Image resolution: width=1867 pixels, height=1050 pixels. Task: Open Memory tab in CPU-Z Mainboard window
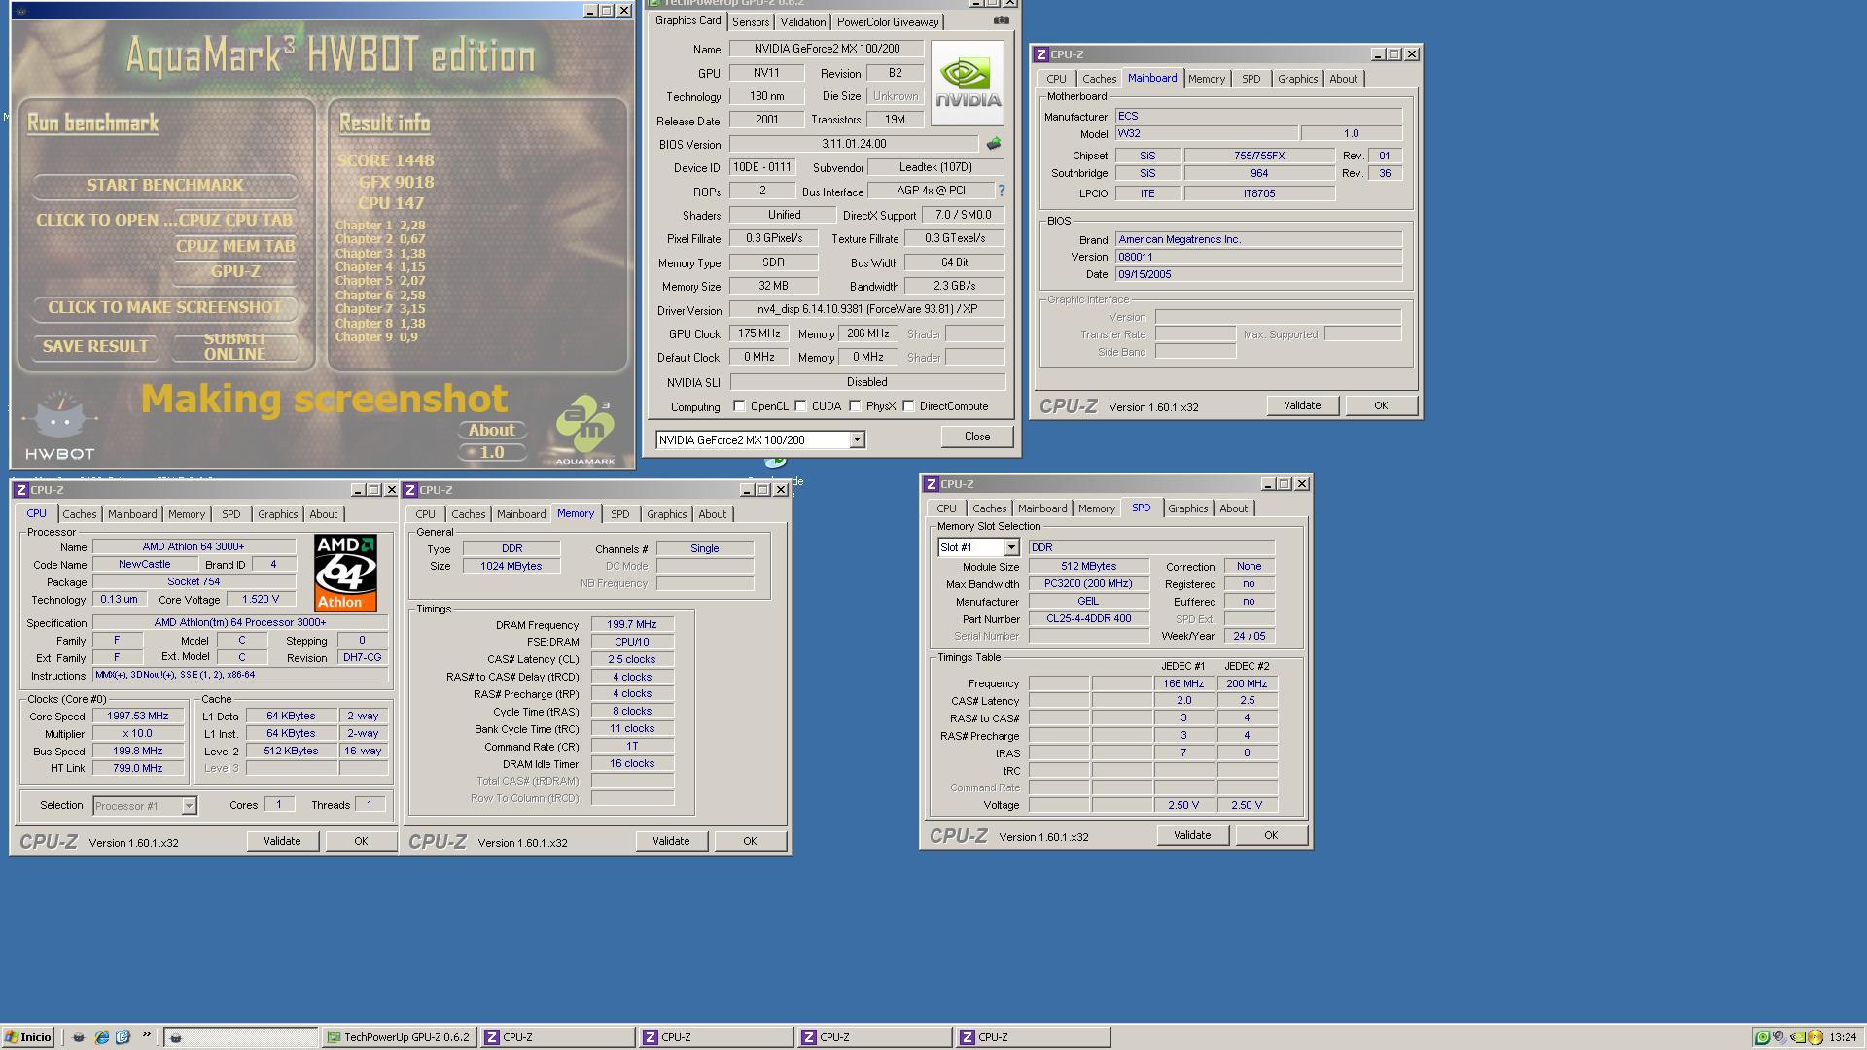[x=1206, y=79]
